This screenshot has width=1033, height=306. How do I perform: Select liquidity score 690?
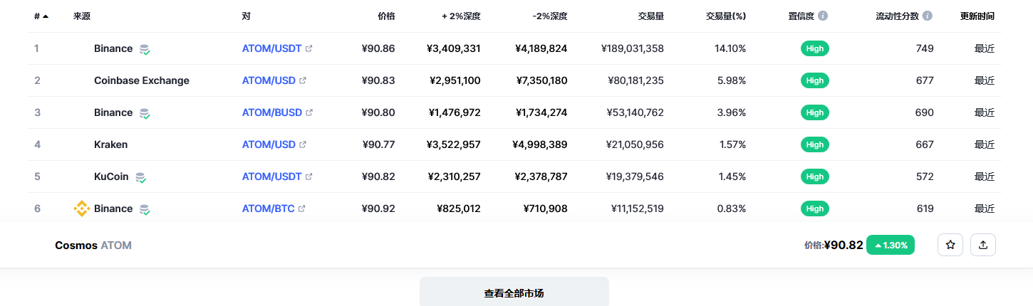click(925, 112)
